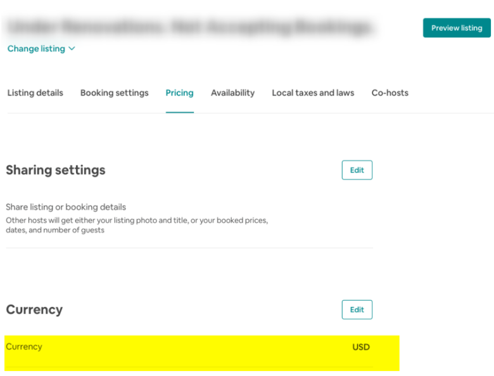Open the Booking settings tab
The height and width of the screenshot is (376, 494).
tap(114, 93)
